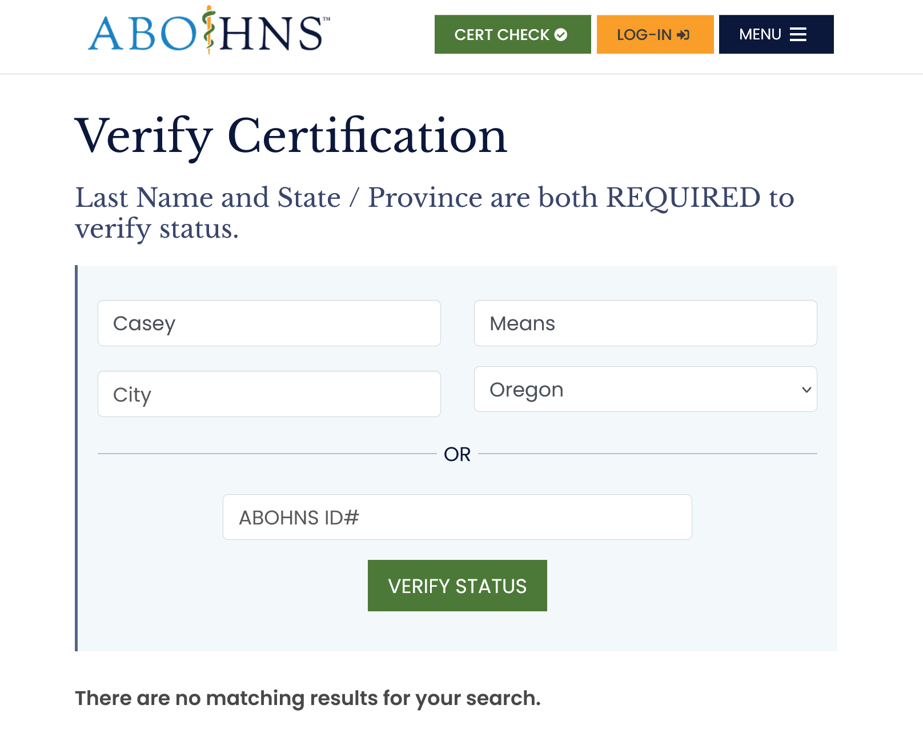Submit the form with VERIFY STATUS
Image resolution: width=923 pixels, height=753 pixels.
(x=457, y=586)
